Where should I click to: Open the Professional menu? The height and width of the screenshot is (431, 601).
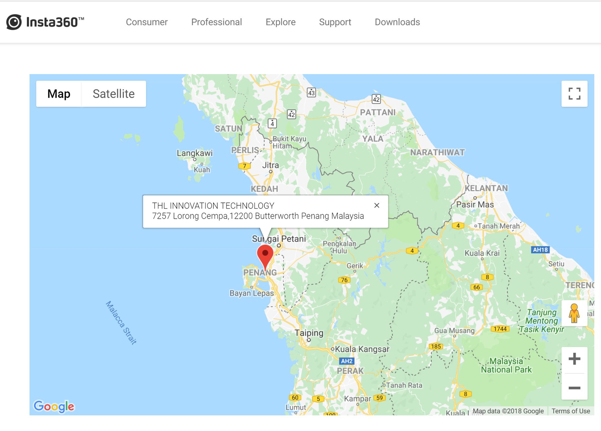(217, 22)
